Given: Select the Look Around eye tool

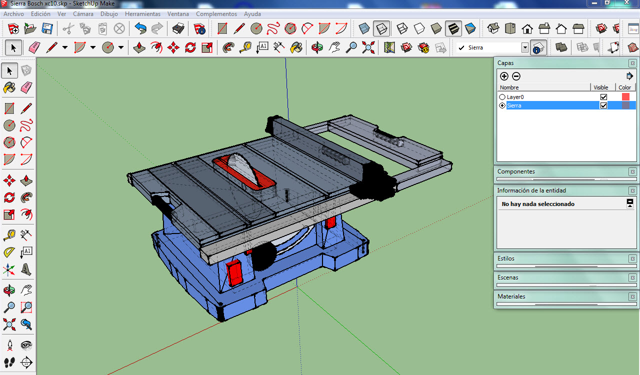Looking at the screenshot, I should click(x=26, y=345).
